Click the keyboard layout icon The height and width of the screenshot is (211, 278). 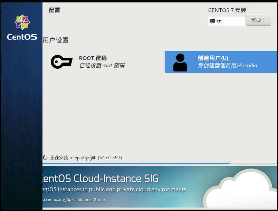pos(212,21)
